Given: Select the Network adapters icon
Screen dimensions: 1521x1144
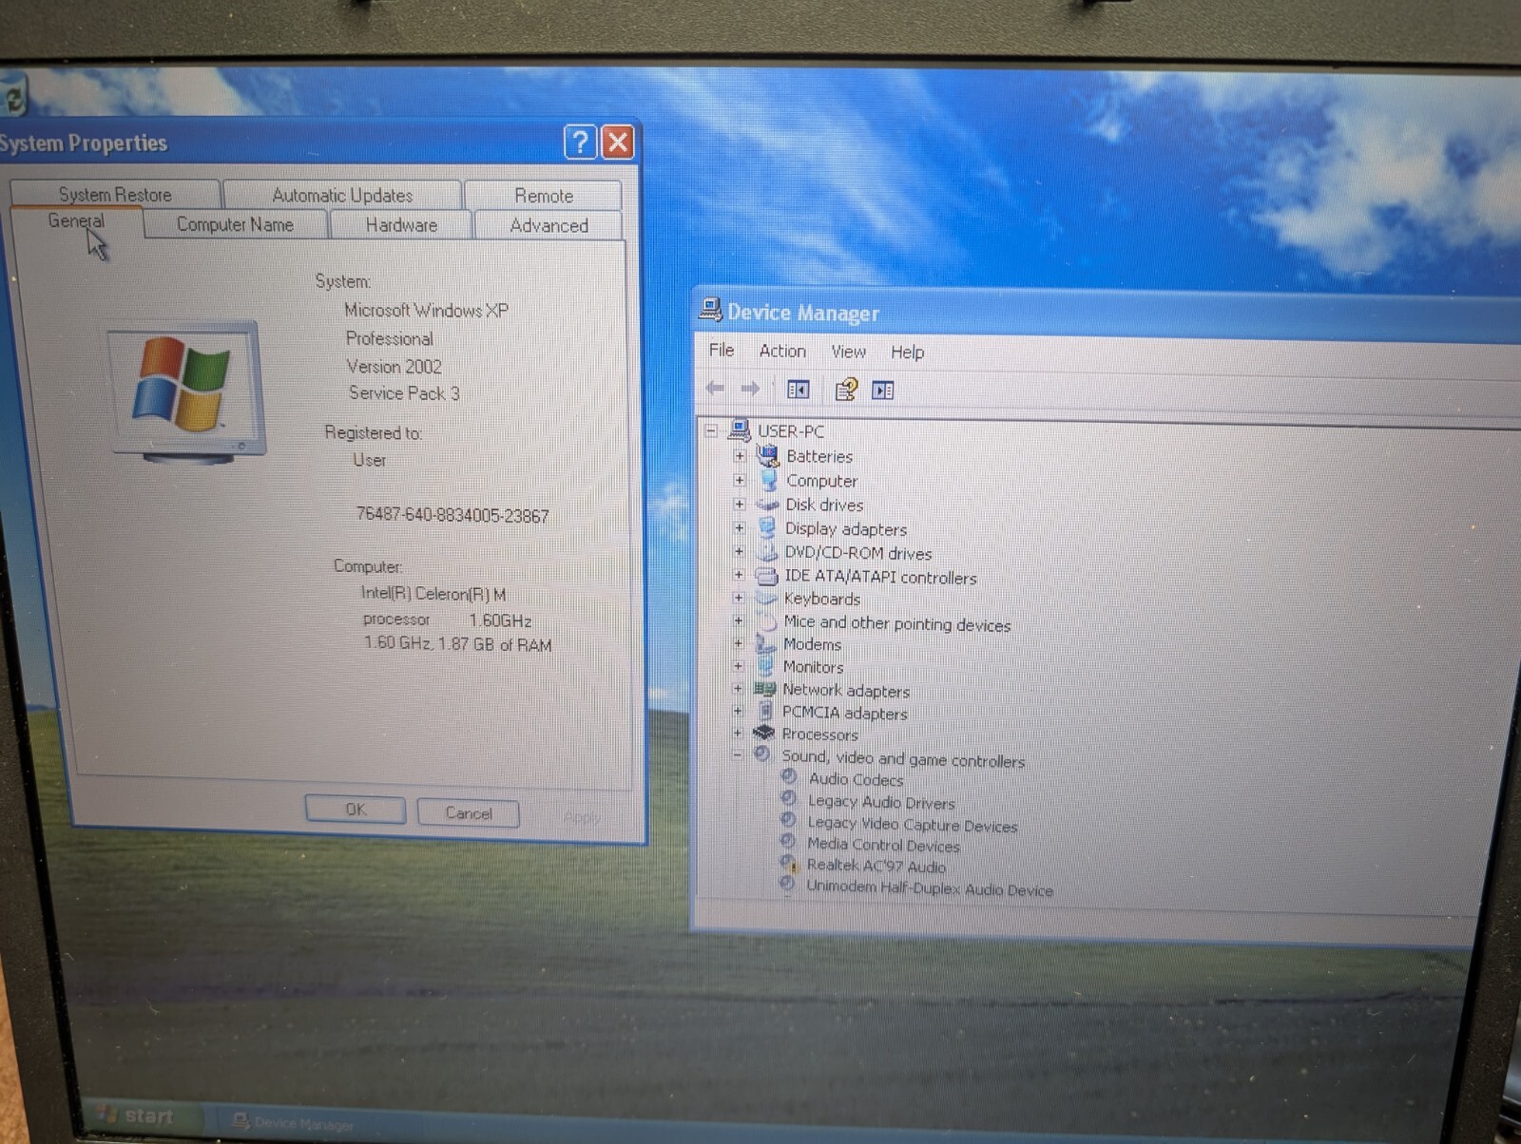Looking at the screenshot, I should pos(764,689).
